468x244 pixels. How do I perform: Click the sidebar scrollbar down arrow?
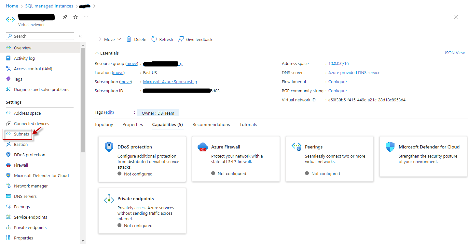(x=83, y=241)
